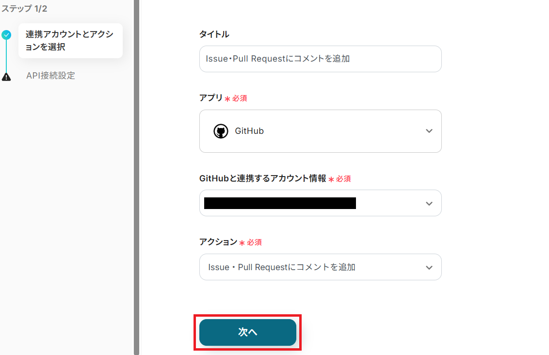The width and height of the screenshot is (549, 355).
Task: Click the red asterisk beside アプリ
Action: click(x=227, y=98)
